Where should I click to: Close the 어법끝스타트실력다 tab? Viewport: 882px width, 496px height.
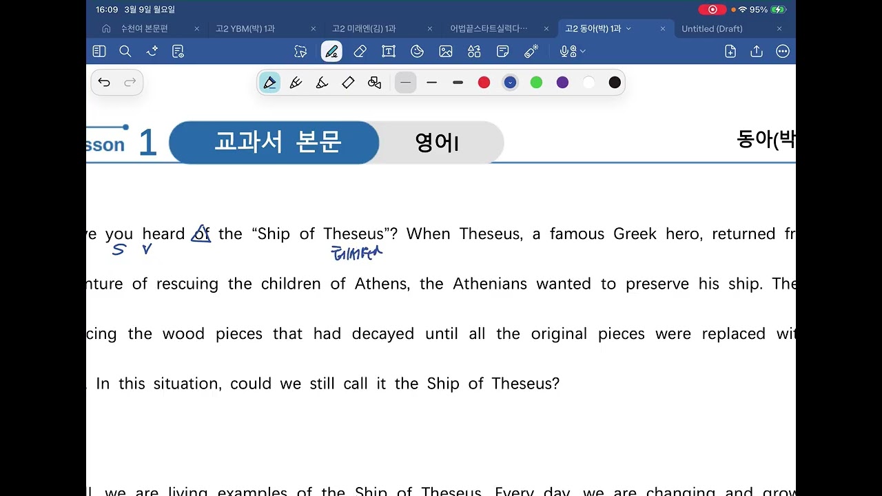coord(546,29)
